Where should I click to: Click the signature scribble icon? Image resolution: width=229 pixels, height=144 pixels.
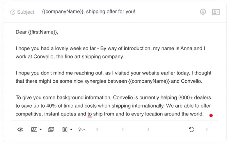(x=81, y=129)
